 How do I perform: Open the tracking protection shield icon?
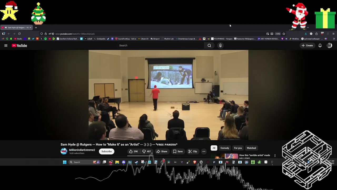click(42, 34)
